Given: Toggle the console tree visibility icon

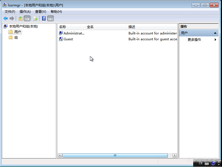Looking at the screenshot, I should coord(26,18).
